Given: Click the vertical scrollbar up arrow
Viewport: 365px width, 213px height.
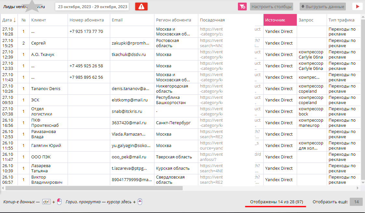Looking at the screenshot, I should pos(363,17).
